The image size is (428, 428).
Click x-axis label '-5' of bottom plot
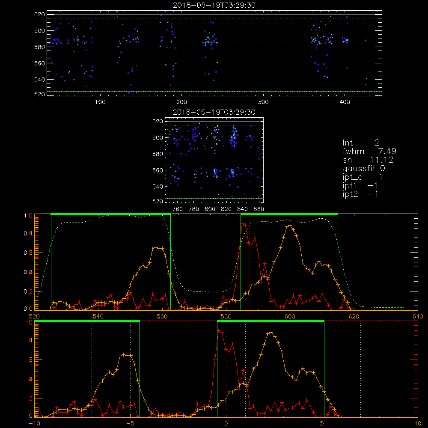pyautogui.click(x=130, y=423)
